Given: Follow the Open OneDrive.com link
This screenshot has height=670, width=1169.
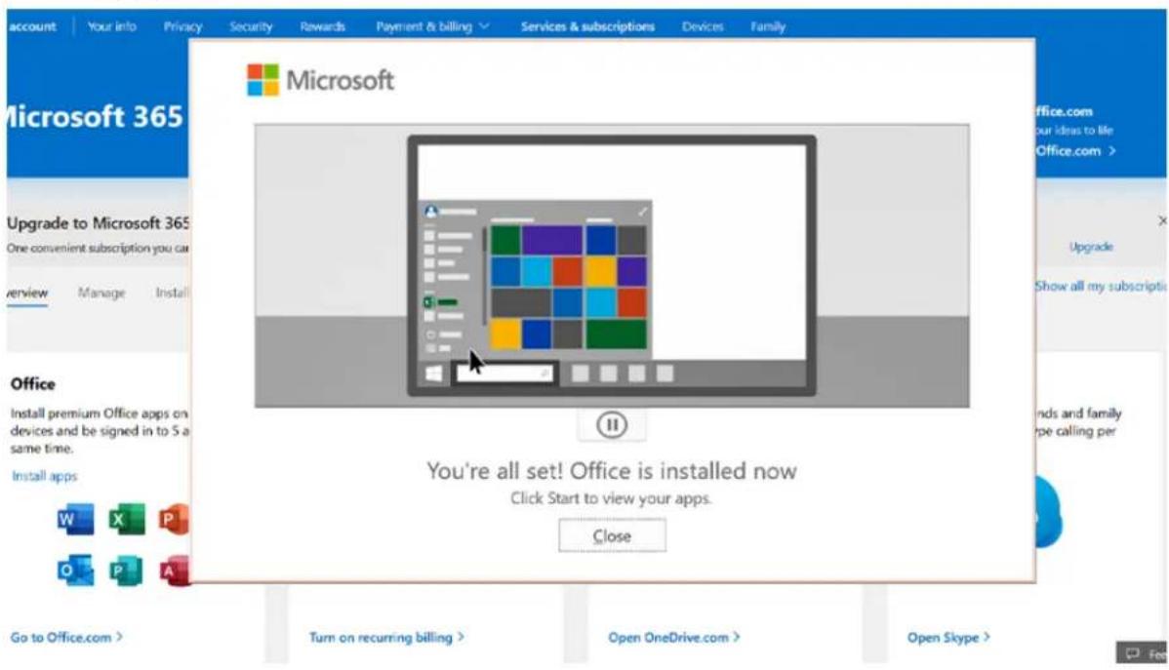Looking at the screenshot, I should click(674, 637).
